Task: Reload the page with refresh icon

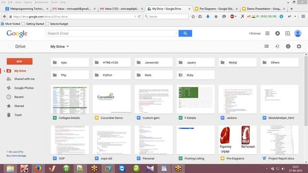Action: point(139,16)
